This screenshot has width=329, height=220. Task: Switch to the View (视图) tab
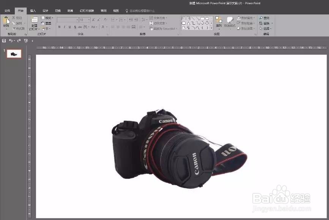point(116,11)
